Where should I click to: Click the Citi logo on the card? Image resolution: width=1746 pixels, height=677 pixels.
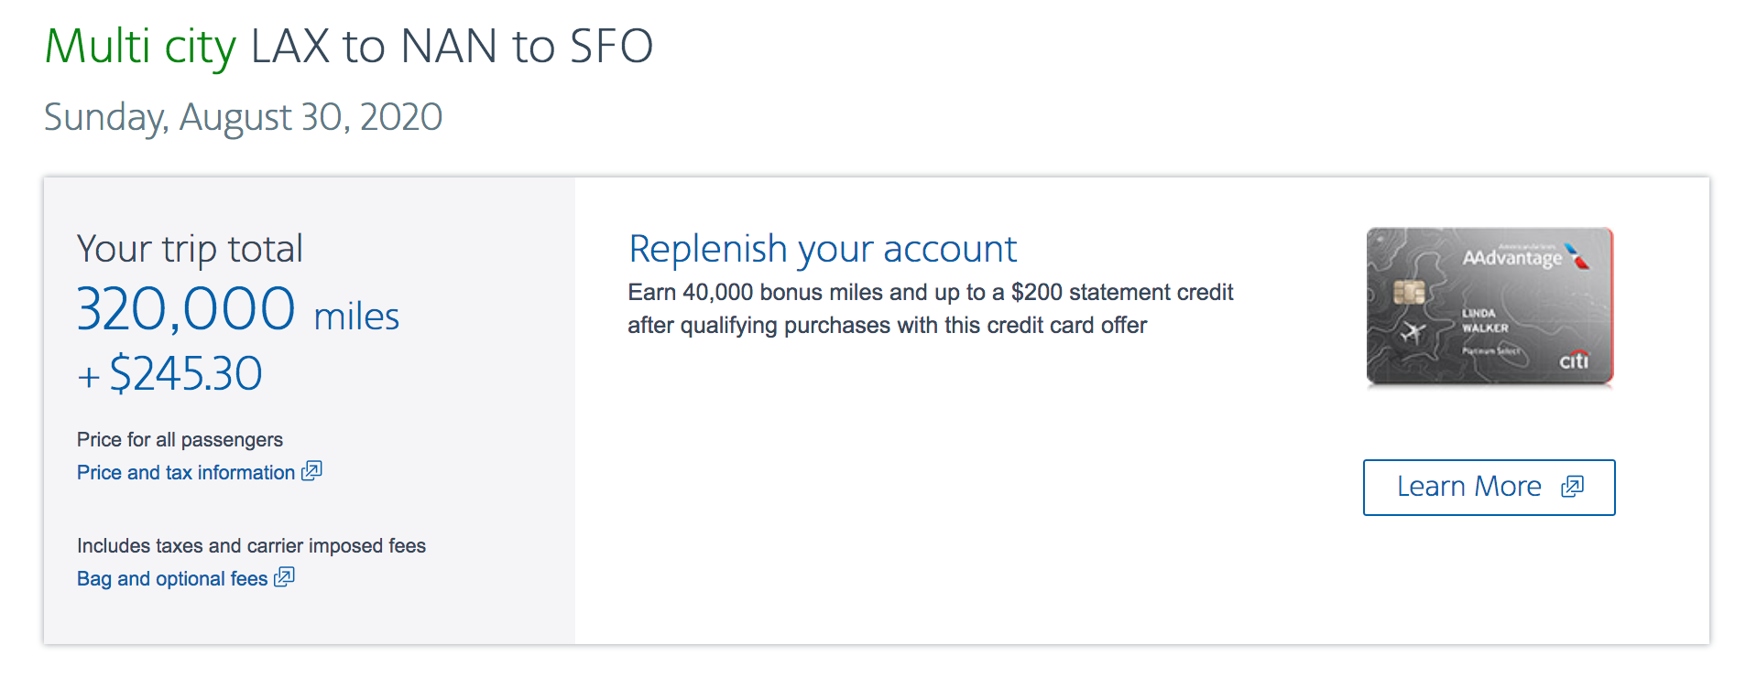[1574, 360]
